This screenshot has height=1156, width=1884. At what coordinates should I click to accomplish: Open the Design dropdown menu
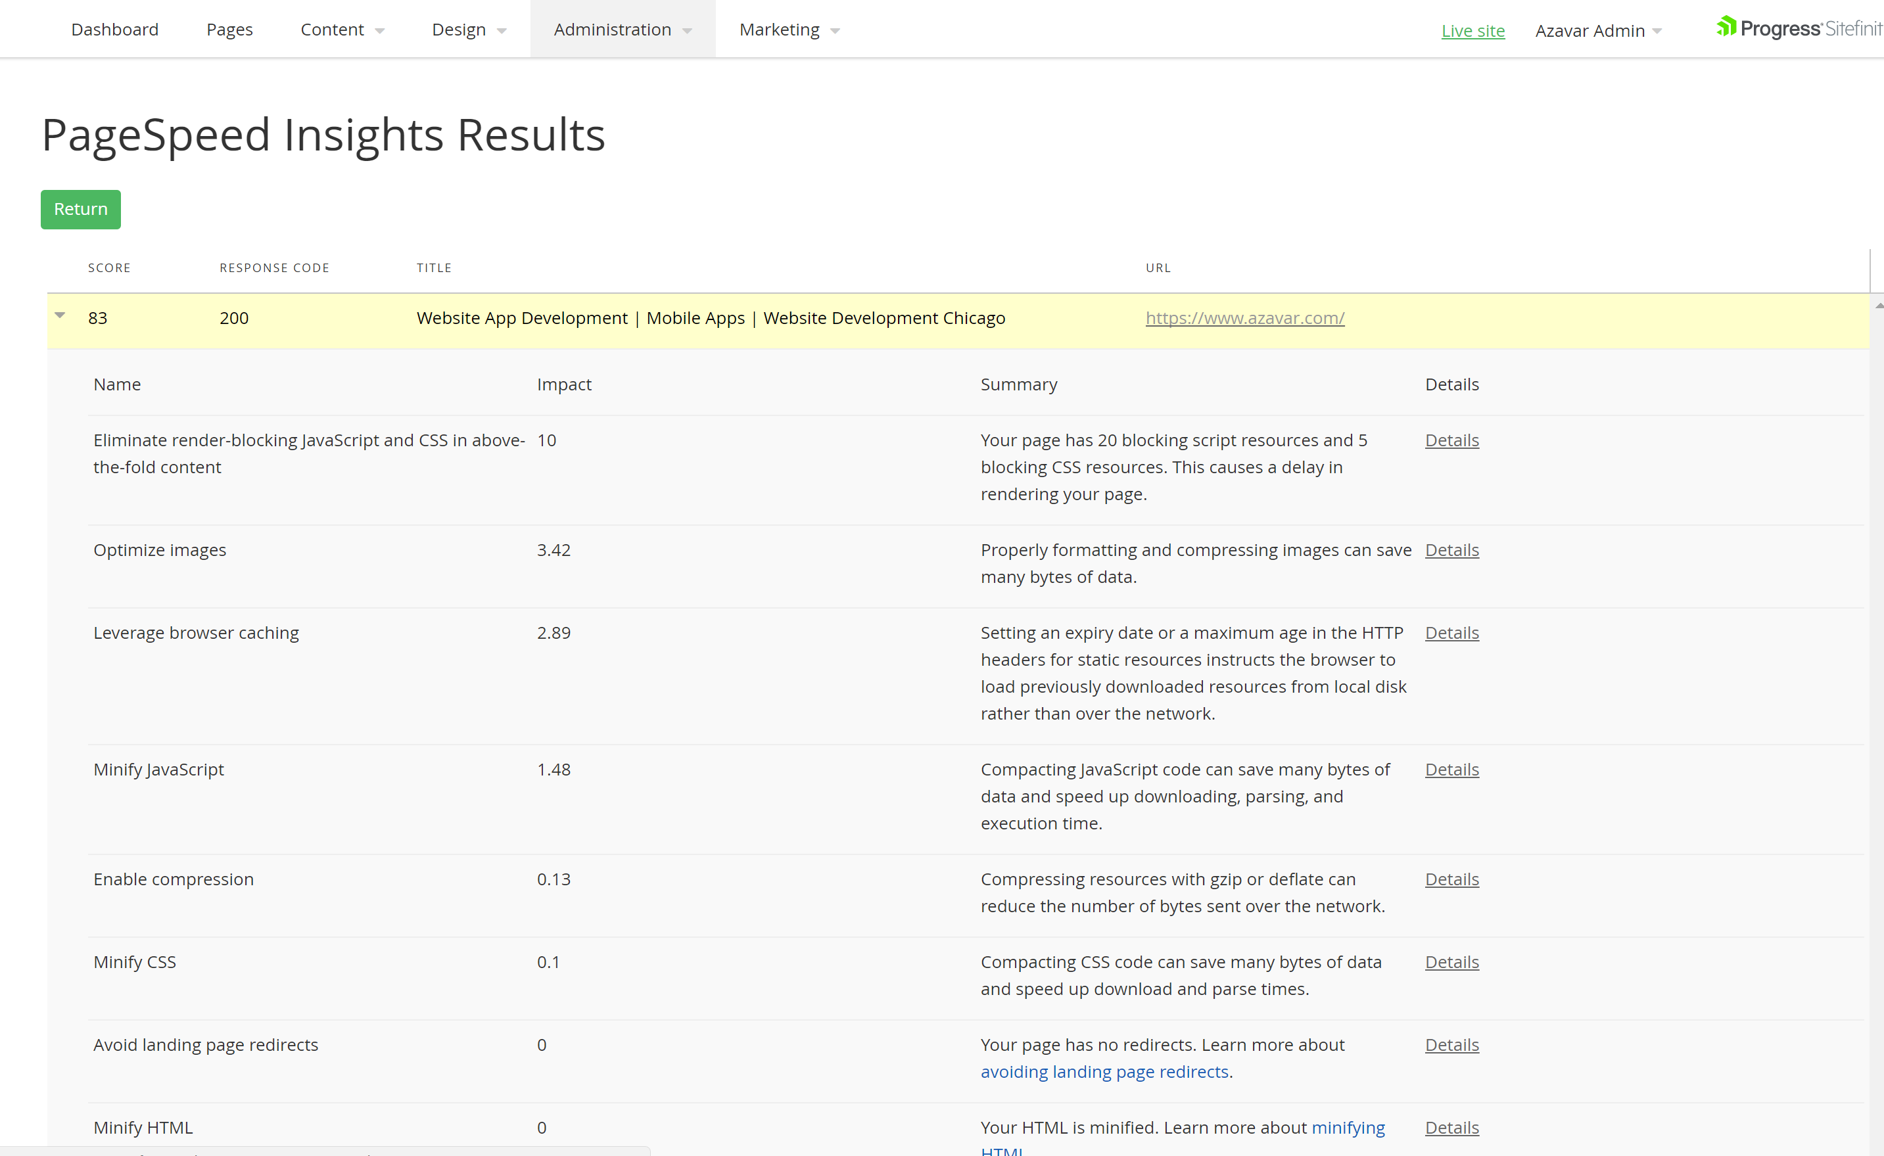[469, 30]
